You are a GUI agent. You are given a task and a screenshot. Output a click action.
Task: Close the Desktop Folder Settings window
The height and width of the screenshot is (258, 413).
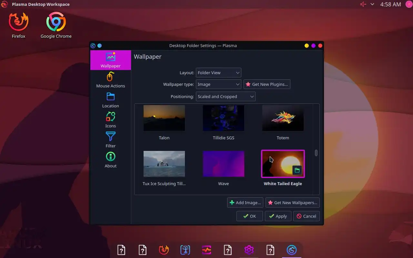click(x=320, y=46)
